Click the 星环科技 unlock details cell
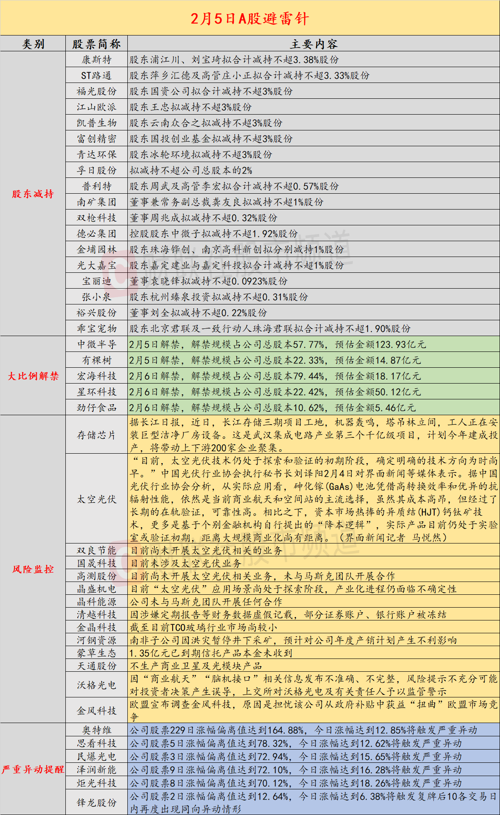 [x=313, y=392]
